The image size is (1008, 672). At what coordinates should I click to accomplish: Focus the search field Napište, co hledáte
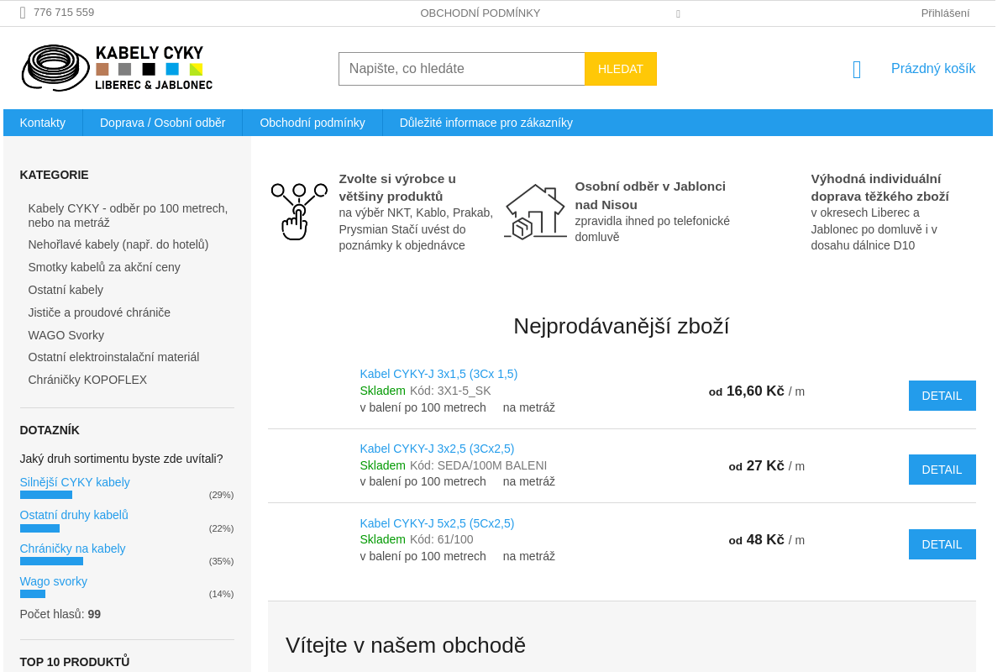(x=462, y=69)
